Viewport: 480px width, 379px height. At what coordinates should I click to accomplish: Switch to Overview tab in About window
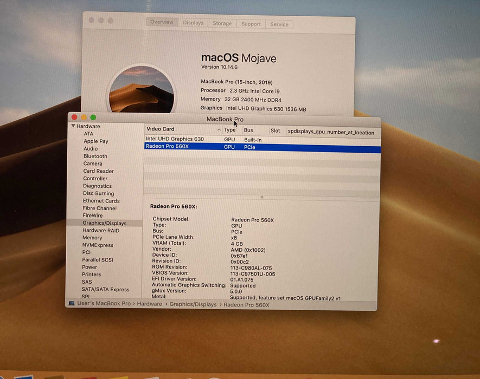[162, 22]
